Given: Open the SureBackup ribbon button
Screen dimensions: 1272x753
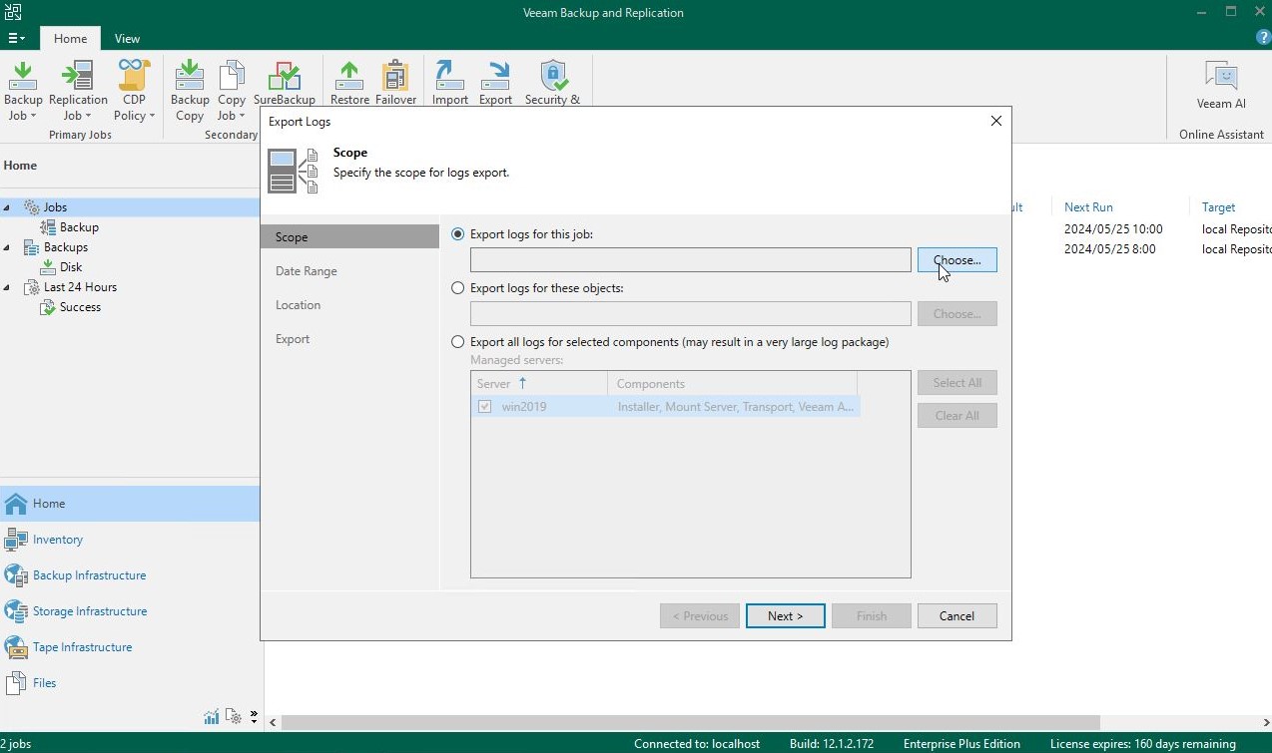Looking at the screenshot, I should pos(285,83).
